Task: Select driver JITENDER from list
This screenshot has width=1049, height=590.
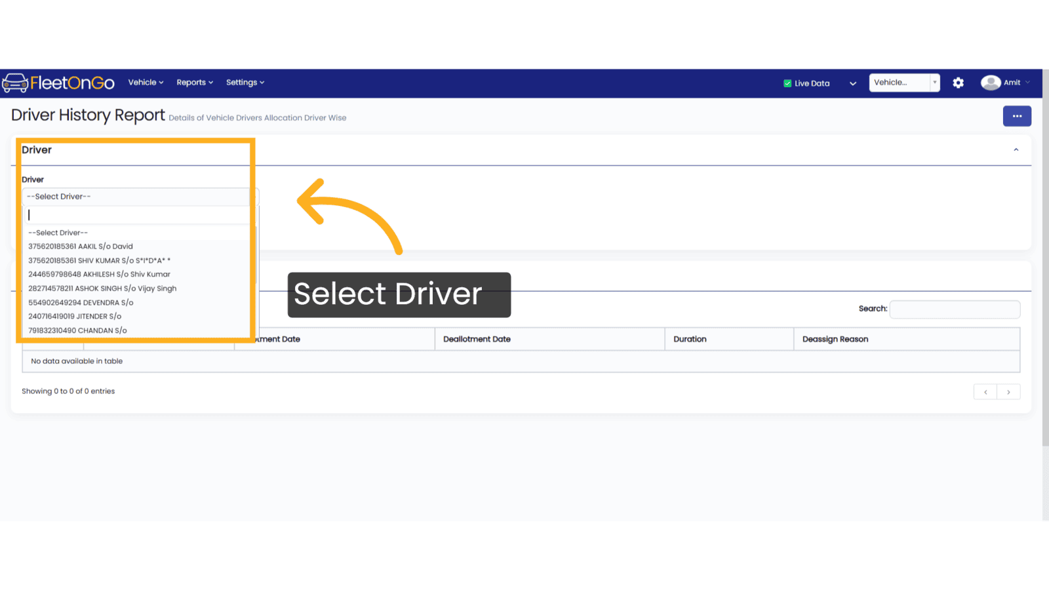Action: coord(139,316)
